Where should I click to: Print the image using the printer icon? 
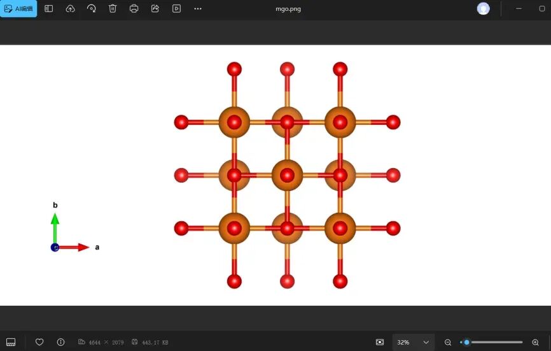point(134,9)
